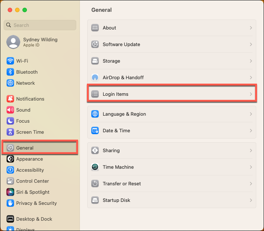Expand the Login Items chevron
The image size is (264, 231).
(251, 94)
